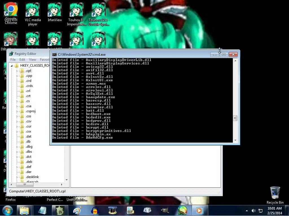This screenshot has width=289, height=216.
Task: Open the HyperCam taskbar icon
Action: pyautogui.click(x=112, y=210)
